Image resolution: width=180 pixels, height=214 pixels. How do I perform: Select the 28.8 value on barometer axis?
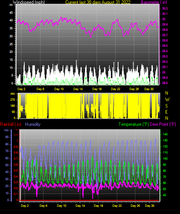click(165, 83)
